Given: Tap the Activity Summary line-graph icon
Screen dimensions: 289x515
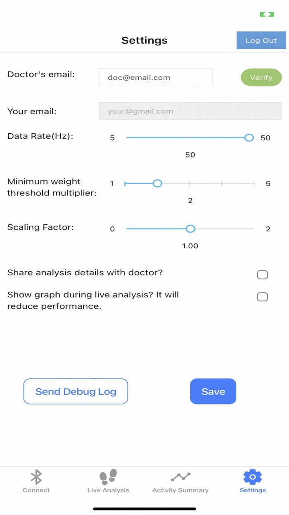Looking at the screenshot, I should tap(180, 476).
